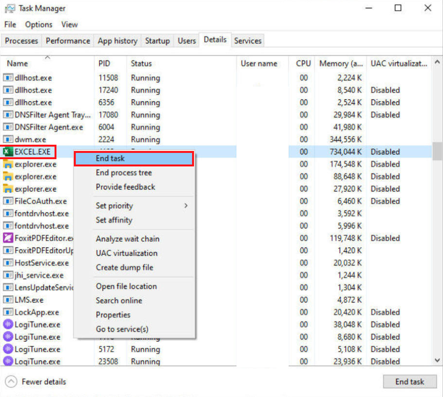This screenshot has width=443, height=397.
Task: Click the LockApp.exe process icon
Action: click(x=8, y=313)
